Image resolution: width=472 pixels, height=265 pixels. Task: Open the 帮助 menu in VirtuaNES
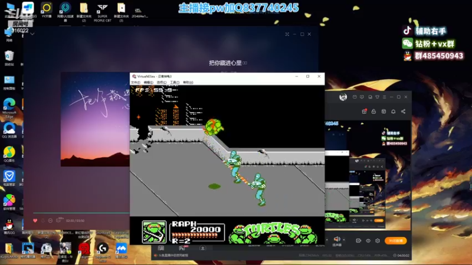click(188, 82)
